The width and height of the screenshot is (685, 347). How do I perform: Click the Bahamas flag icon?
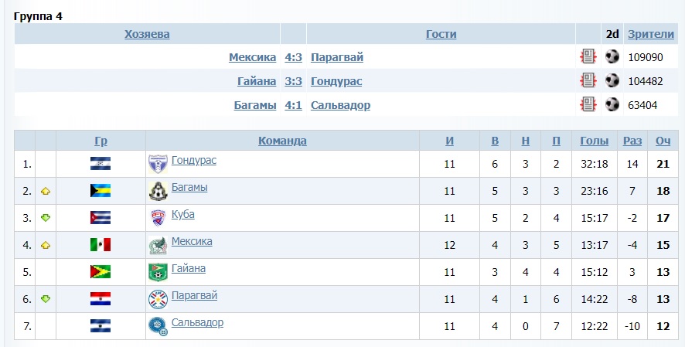101,191
